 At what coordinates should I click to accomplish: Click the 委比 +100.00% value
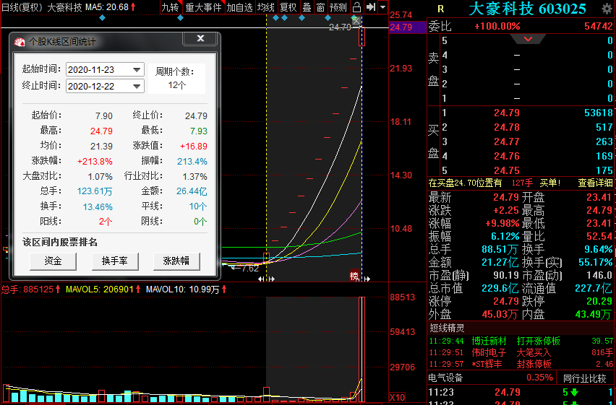point(497,26)
